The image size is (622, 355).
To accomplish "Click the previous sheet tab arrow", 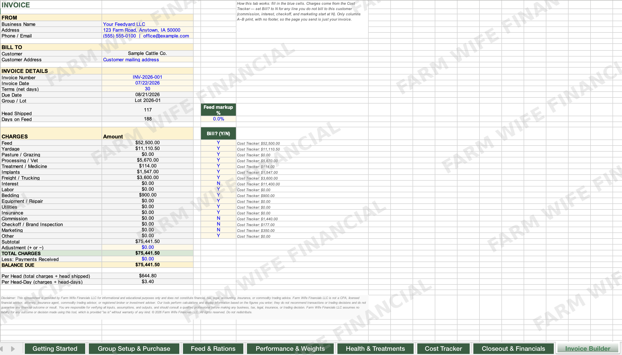I will point(2,349).
